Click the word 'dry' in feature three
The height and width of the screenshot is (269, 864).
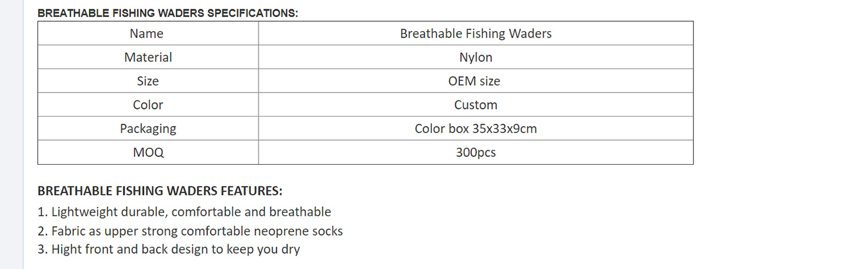tap(291, 250)
